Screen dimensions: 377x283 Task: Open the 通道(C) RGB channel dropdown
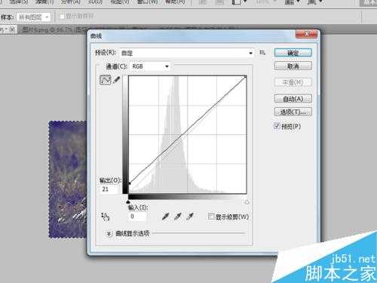click(x=150, y=66)
